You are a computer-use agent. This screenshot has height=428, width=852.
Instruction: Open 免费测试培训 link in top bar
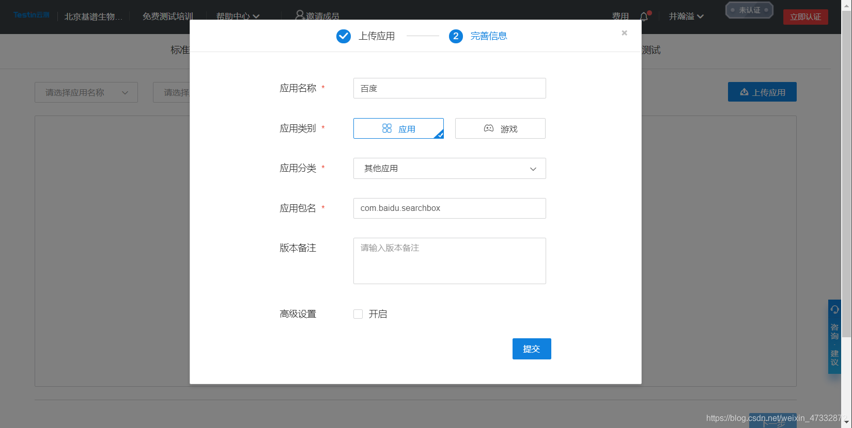168,17
